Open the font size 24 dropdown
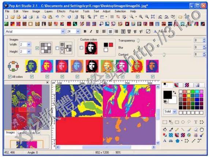The width and height of the screenshot is (209, 157). tap(78, 32)
